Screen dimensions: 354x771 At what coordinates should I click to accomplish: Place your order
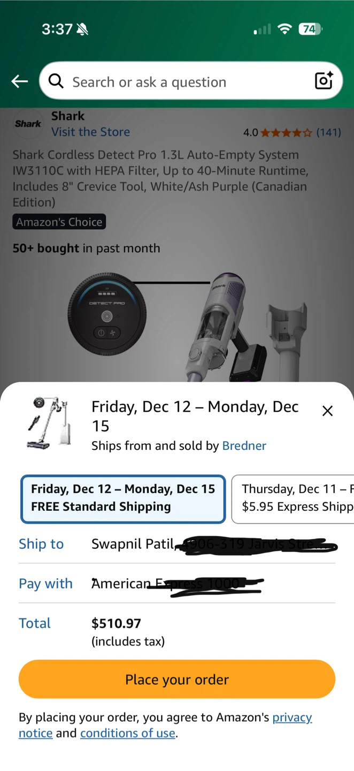177,679
